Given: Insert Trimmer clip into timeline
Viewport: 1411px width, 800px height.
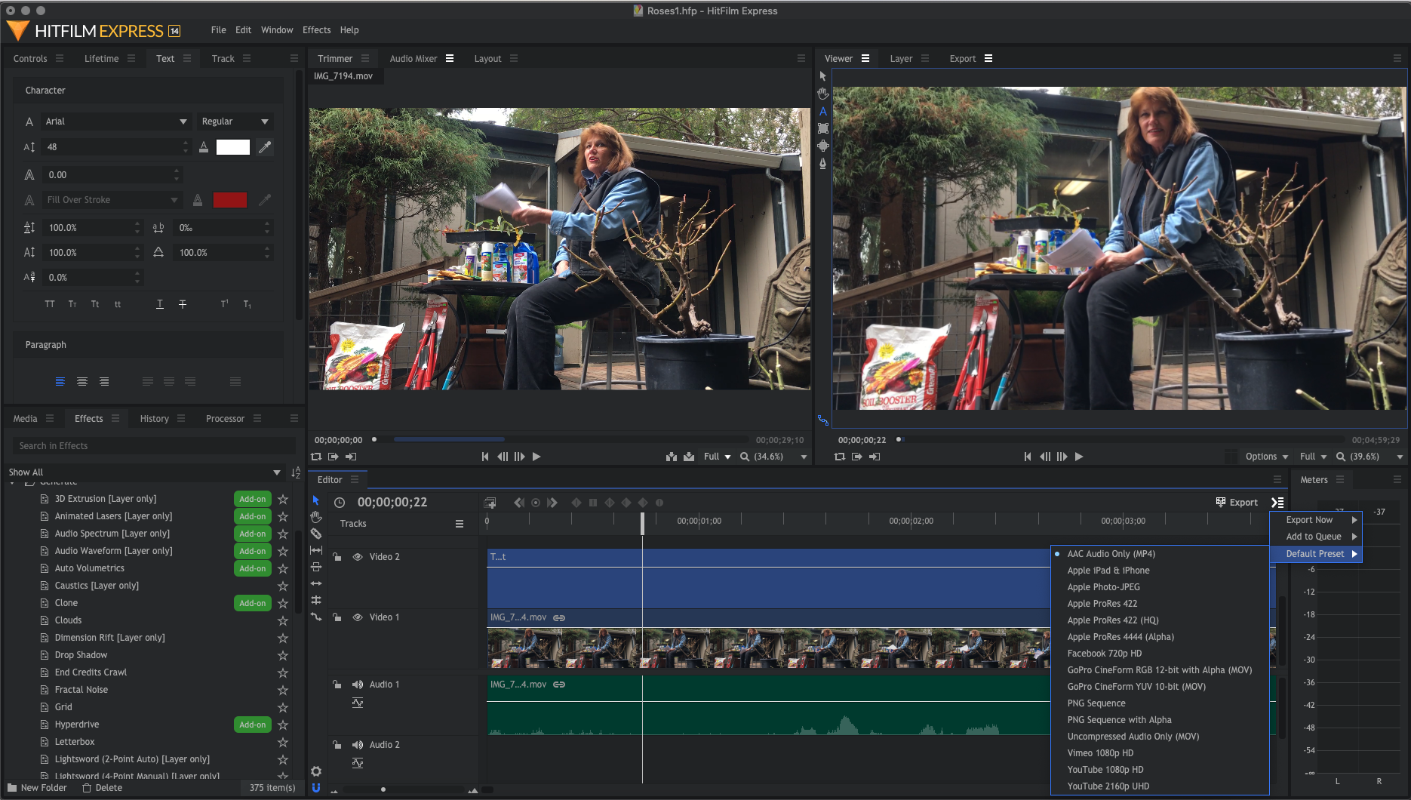Looking at the screenshot, I should [672, 457].
